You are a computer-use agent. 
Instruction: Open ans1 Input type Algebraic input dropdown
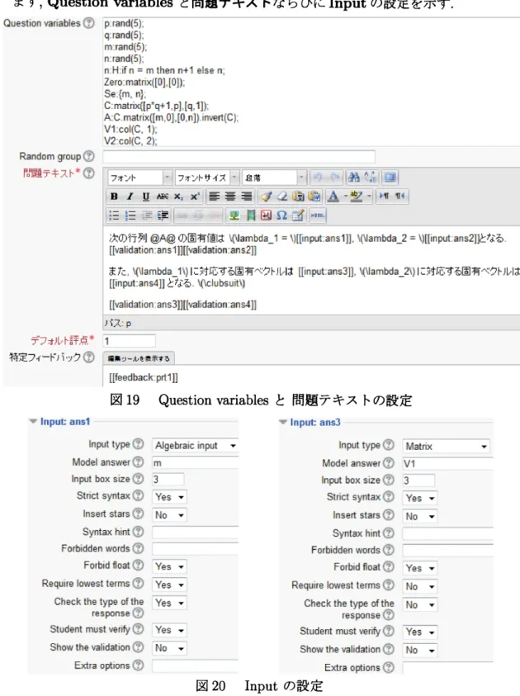pos(196,445)
